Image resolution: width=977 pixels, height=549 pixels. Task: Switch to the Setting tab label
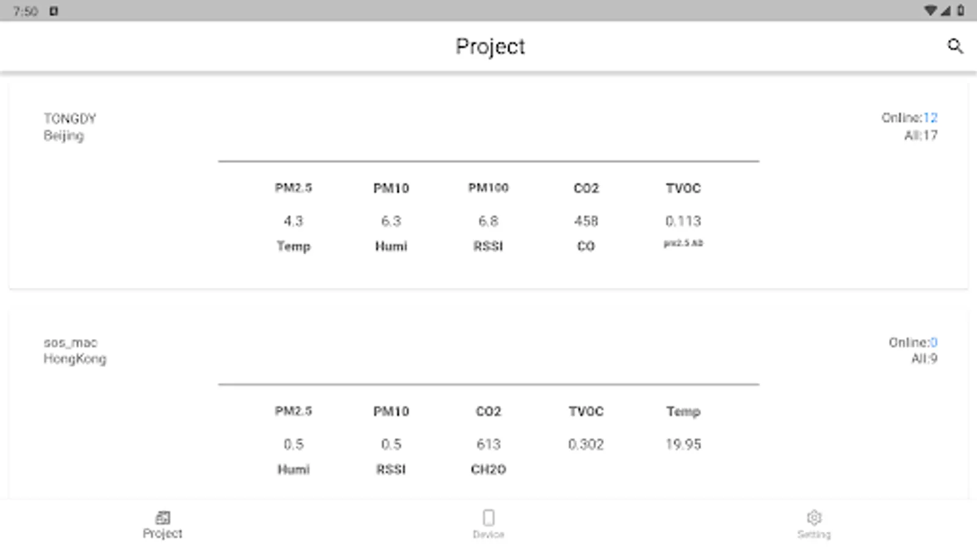[814, 534]
